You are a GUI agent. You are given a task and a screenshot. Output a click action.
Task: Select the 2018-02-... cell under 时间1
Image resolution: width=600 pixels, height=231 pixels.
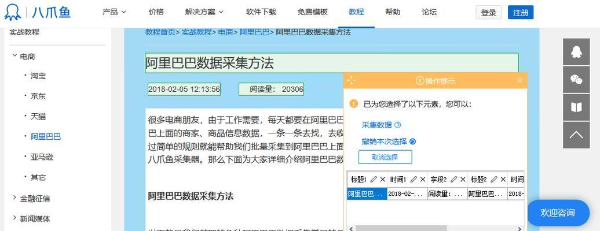pyautogui.click(x=407, y=193)
